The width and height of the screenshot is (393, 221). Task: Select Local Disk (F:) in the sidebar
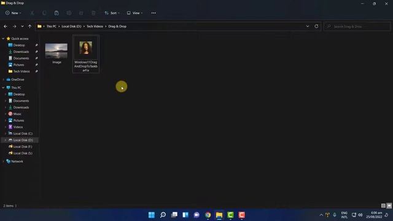[x=23, y=147]
